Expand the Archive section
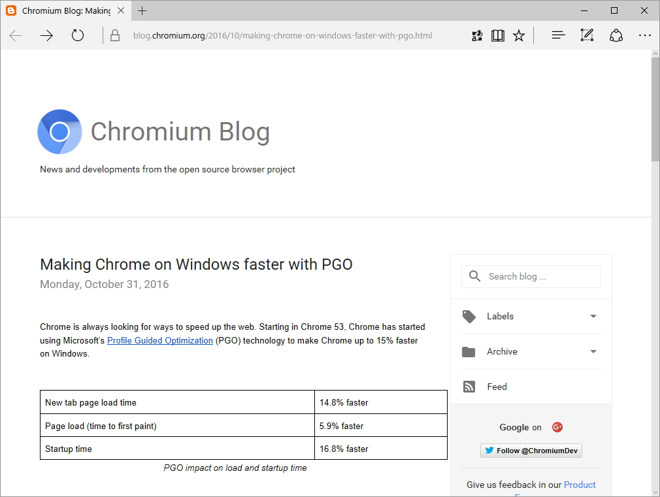This screenshot has height=497, width=660. click(593, 351)
